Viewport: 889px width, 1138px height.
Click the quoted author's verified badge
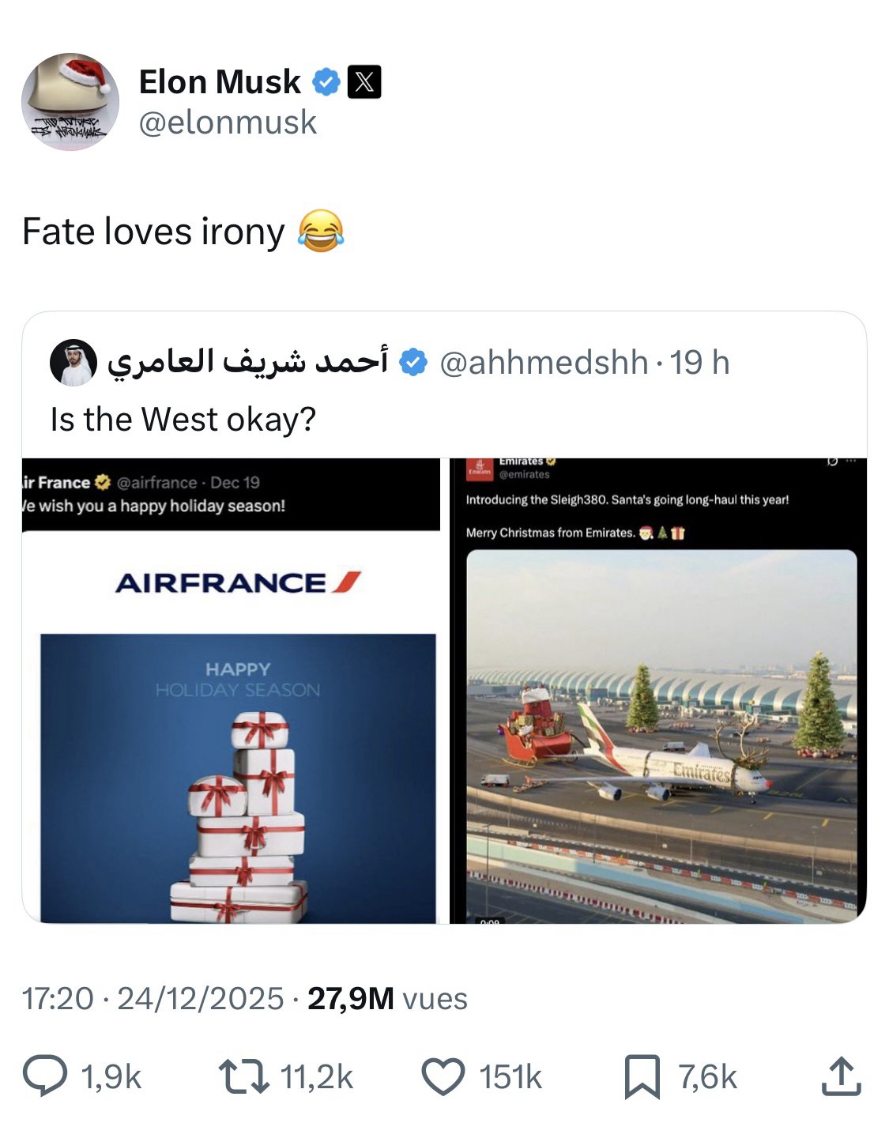[412, 363]
